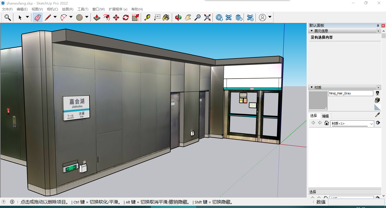Select the arrow Select tool

pyautogui.click(x=20, y=18)
